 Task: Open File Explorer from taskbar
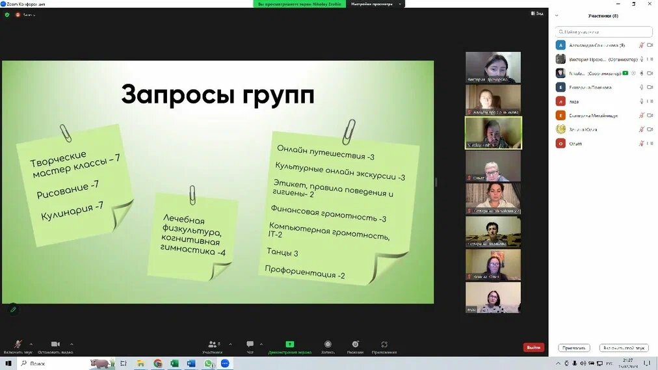(x=140, y=363)
